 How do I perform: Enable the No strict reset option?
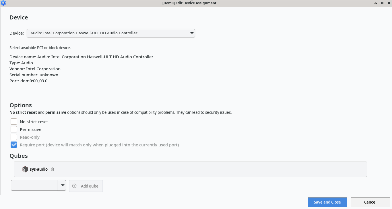(13, 121)
